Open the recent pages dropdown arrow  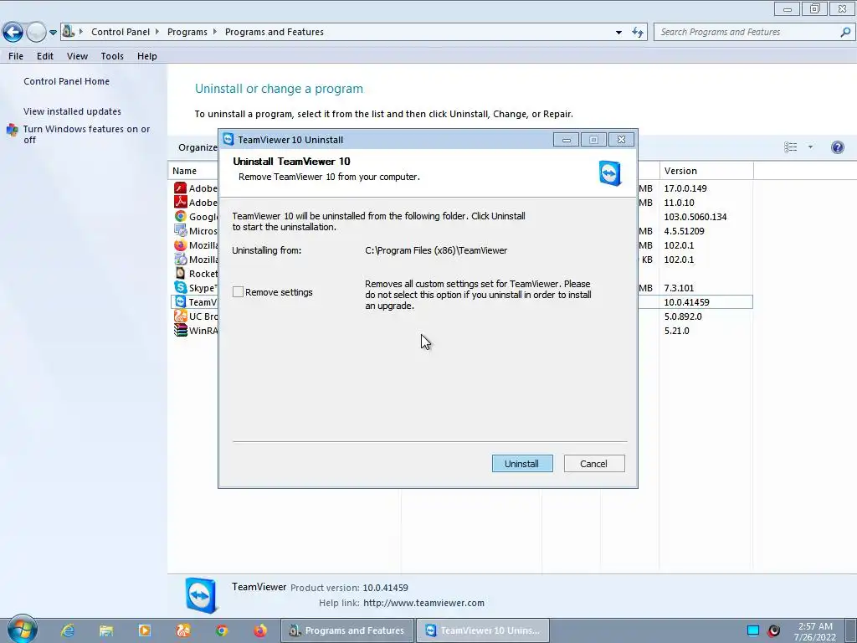(x=53, y=33)
